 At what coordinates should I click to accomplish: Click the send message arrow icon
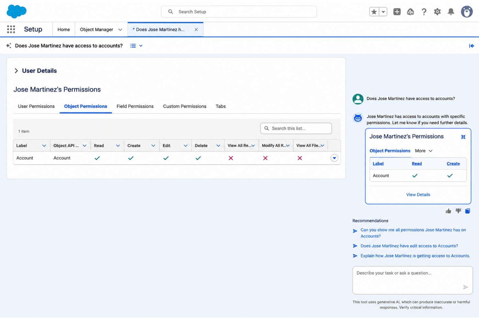(465, 287)
